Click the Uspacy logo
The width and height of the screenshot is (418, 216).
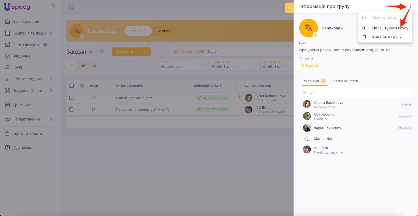click(17, 7)
